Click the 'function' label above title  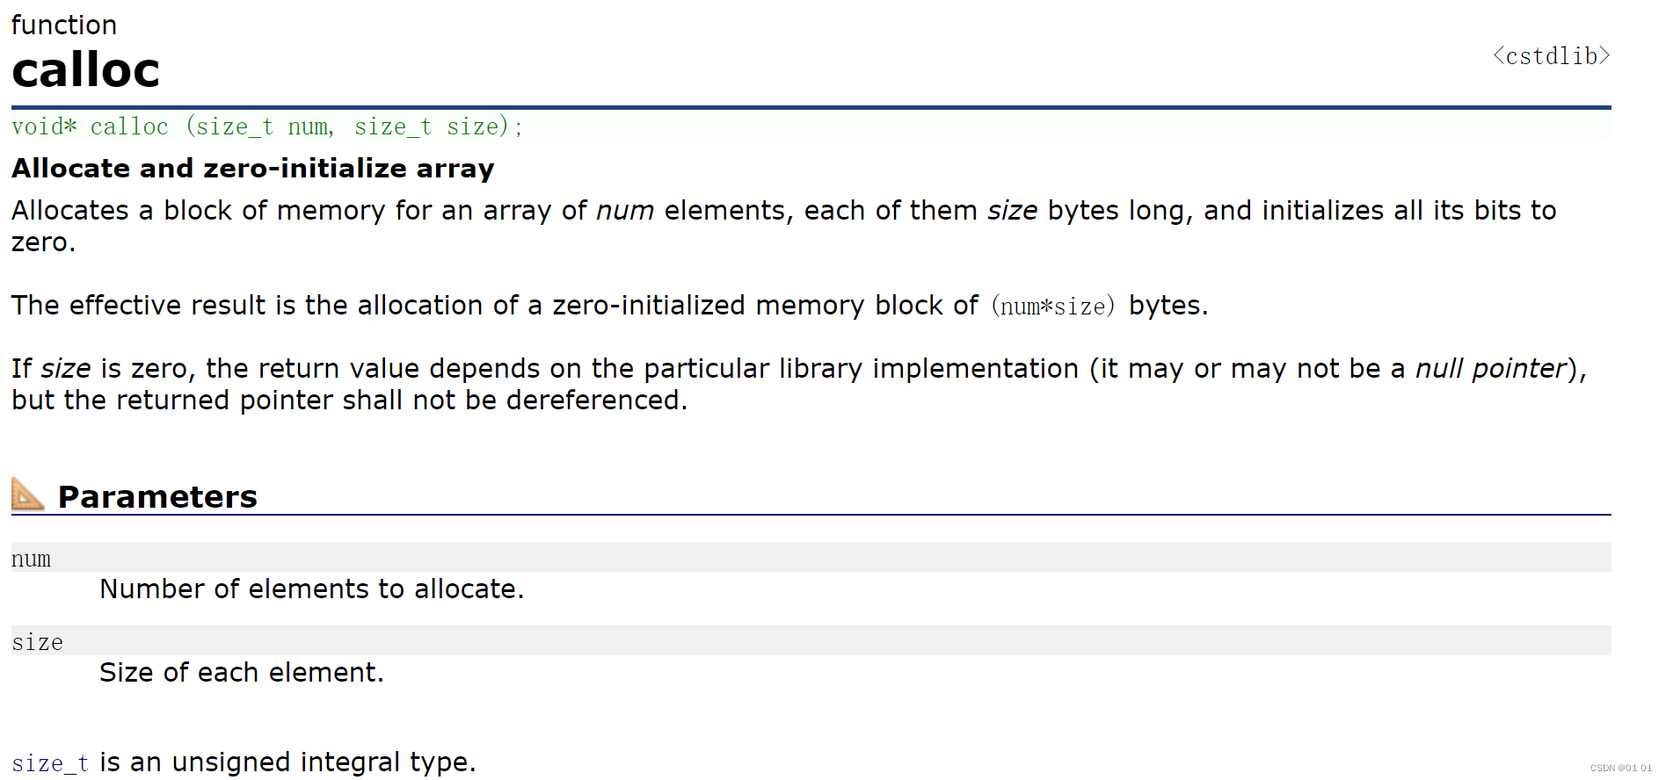pos(64,25)
